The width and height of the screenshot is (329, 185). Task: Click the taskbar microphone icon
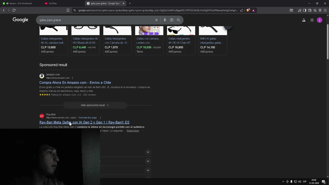(291, 182)
